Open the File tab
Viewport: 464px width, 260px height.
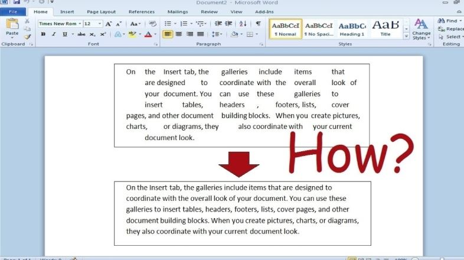coord(13,12)
